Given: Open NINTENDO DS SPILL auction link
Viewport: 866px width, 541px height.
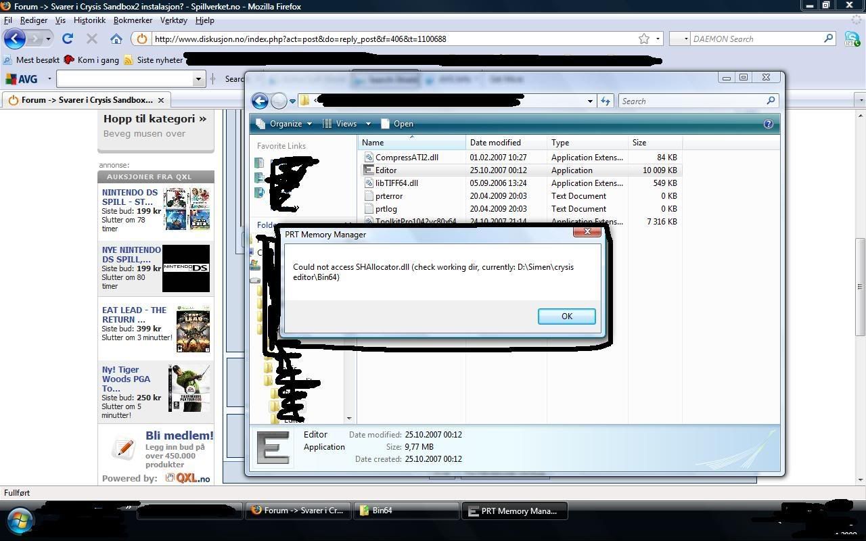Looking at the screenshot, I should pos(130,197).
